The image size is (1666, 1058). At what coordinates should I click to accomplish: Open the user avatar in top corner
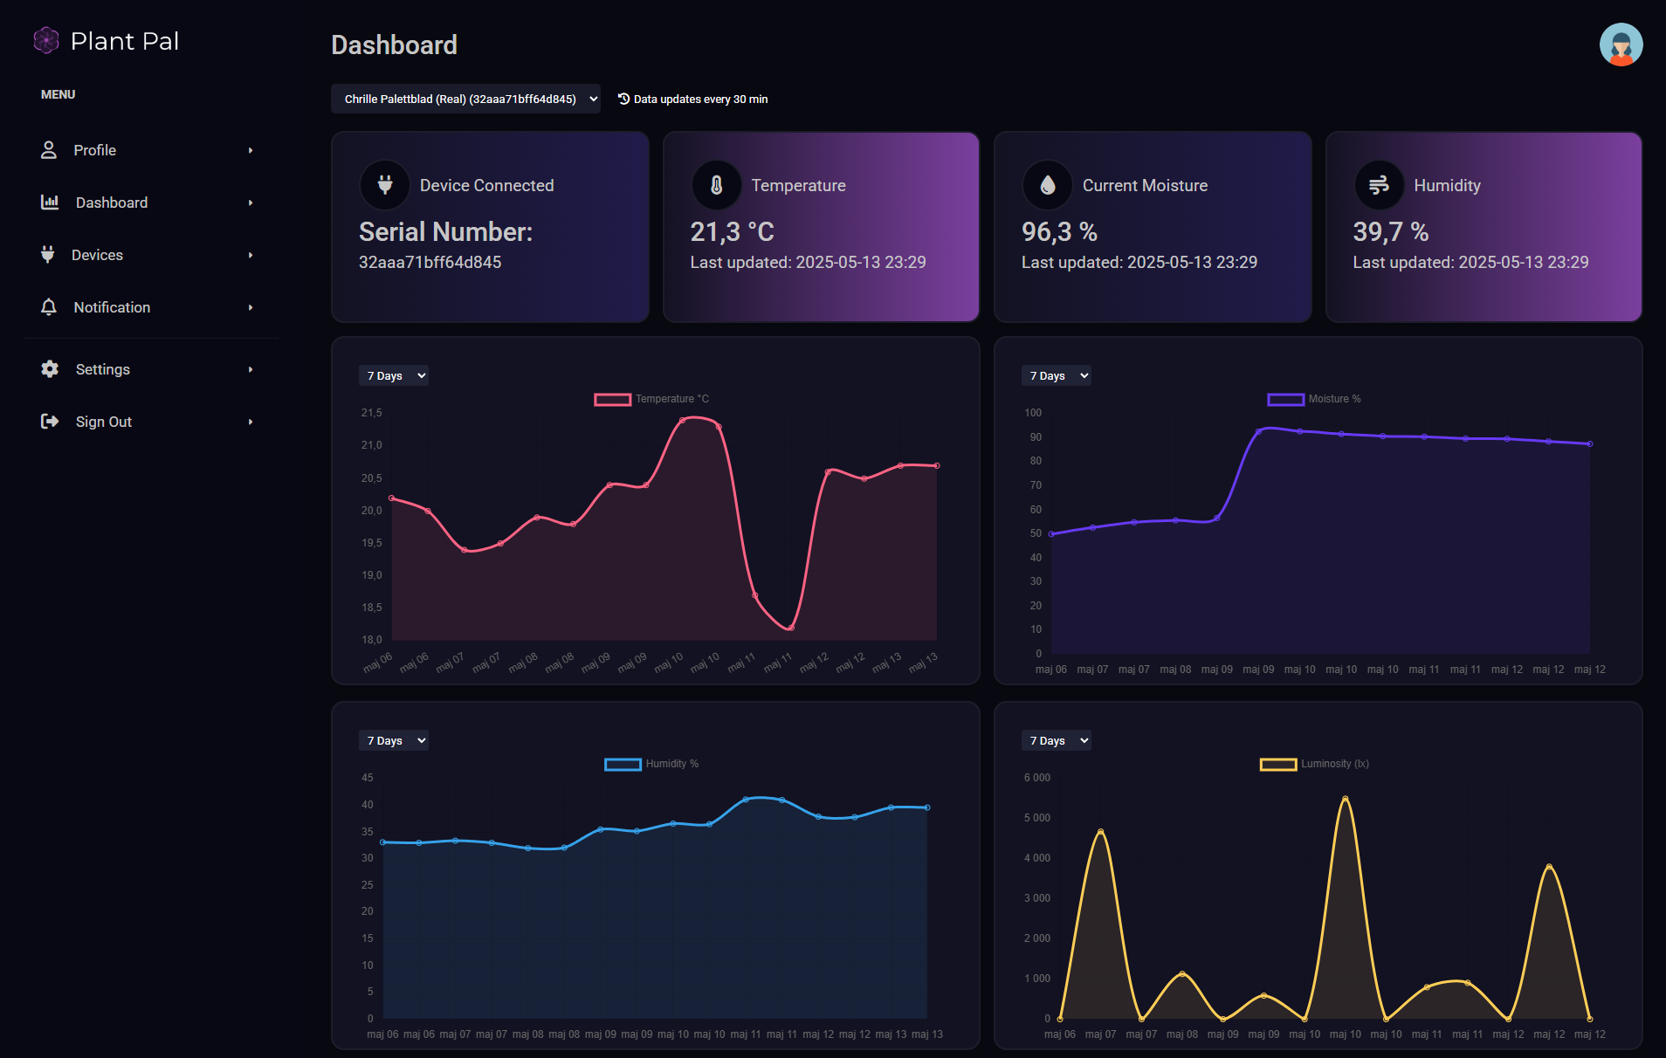1621,45
